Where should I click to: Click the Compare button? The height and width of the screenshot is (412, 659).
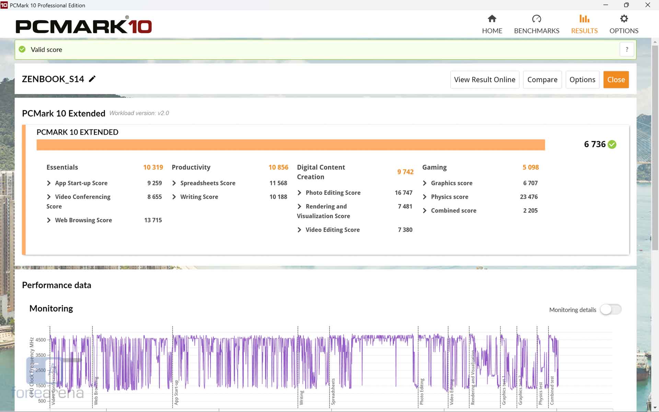[x=542, y=80]
